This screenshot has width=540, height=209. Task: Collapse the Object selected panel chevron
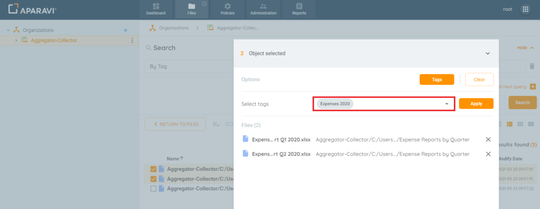488,53
